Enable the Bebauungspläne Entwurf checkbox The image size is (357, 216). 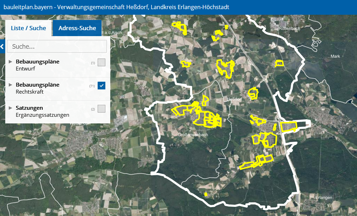(101, 62)
